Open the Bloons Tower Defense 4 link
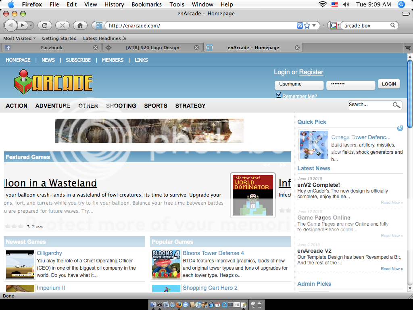This screenshot has height=310, width=413. 213,253
